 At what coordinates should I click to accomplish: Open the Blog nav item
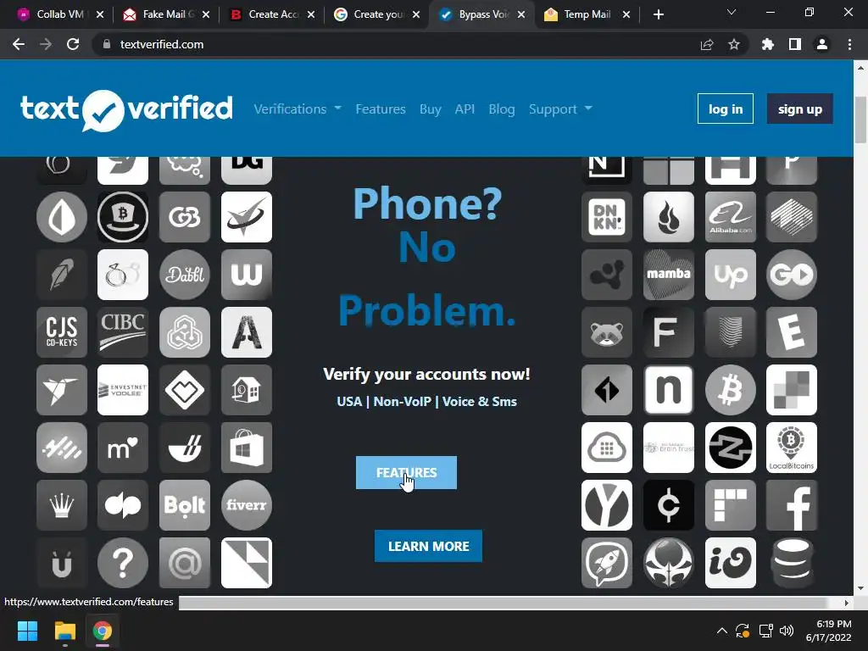click(x=502, y=109)
